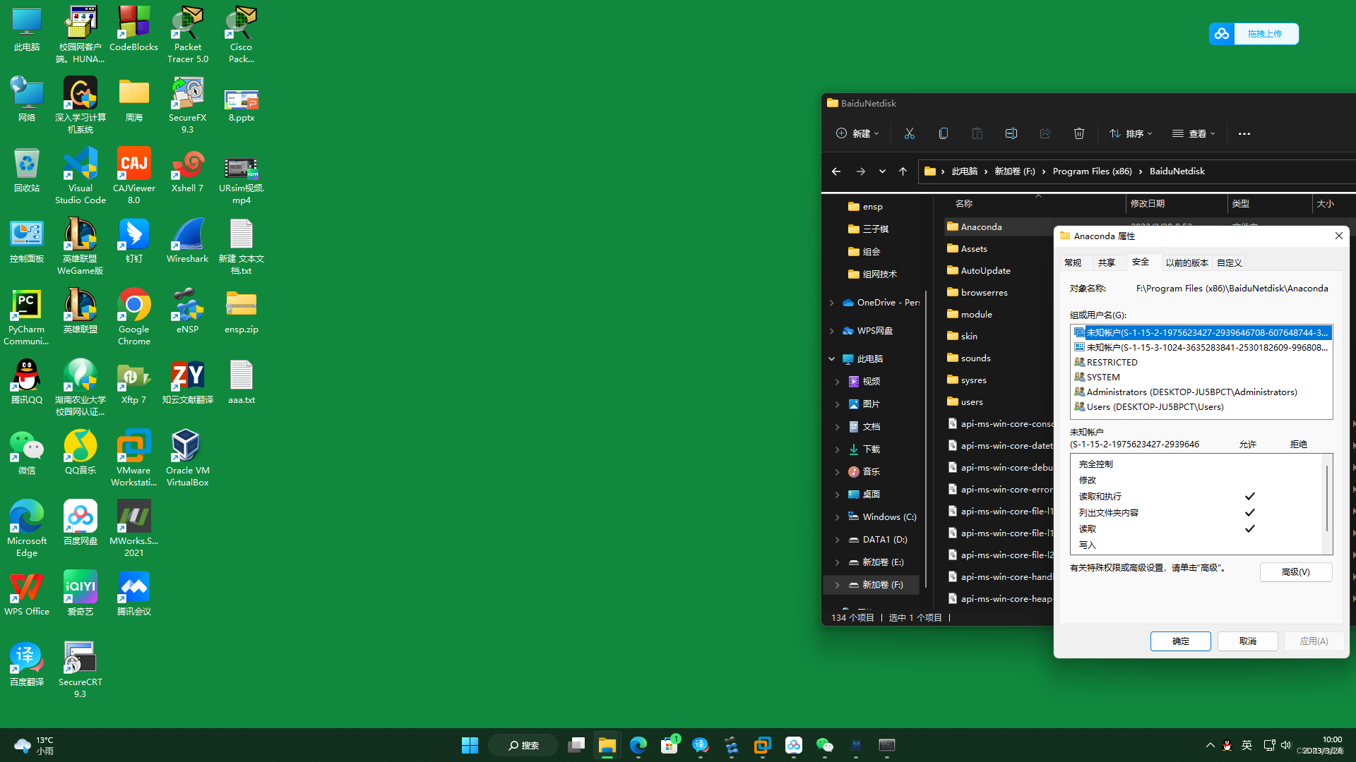Click the Rename icon in Explorer toolbar
The height and width of the screenshot is (762, 1356).
pos(1011,133)
